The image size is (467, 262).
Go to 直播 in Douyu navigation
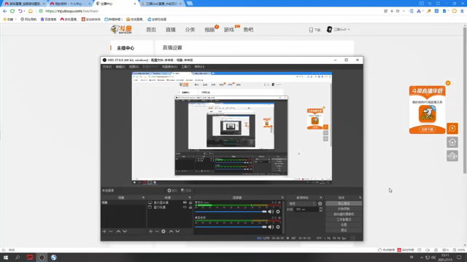pos(171,30)
